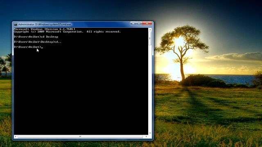Click the horizontal scrollbar thumb

pos(80,136)
